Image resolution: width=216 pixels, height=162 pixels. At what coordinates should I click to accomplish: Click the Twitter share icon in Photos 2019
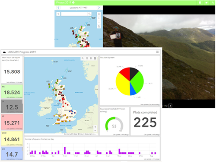tap(206, 3)
